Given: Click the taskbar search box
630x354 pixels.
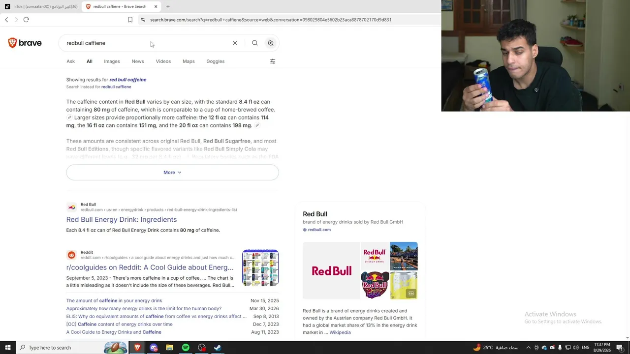Looking at the screenshot, I should pos(73,348).
